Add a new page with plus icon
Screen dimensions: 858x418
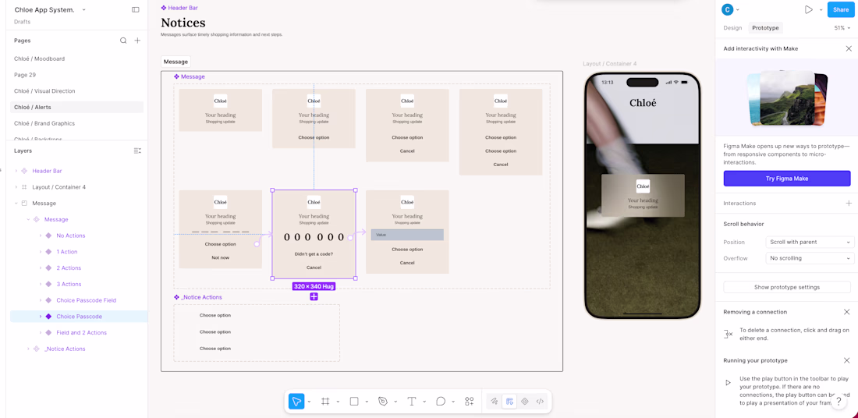[137, 41]
